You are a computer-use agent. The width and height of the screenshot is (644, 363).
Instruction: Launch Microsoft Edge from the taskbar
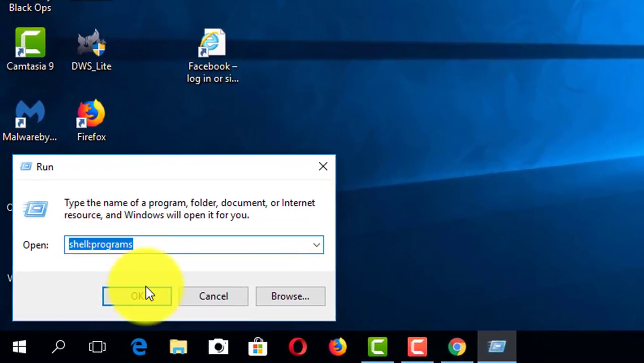point(139,347)
